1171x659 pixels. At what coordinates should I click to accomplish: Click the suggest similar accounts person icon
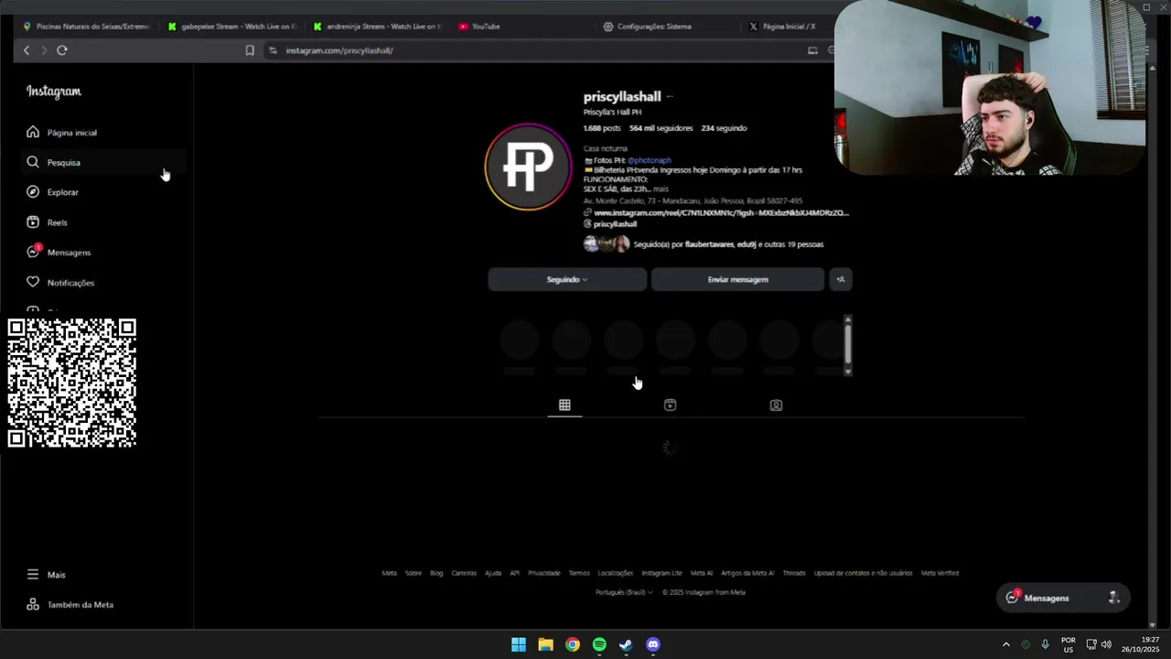pyautogui.click(x=841, y=279)
